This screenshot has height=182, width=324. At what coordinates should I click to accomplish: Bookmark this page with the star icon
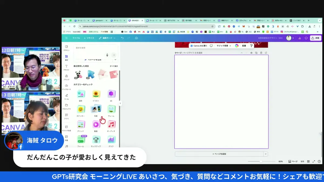coord(212,26)
